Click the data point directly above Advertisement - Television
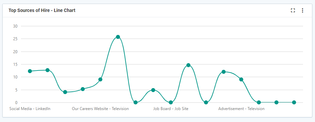Viewport: 315px width, 122px height. [241, 79]
